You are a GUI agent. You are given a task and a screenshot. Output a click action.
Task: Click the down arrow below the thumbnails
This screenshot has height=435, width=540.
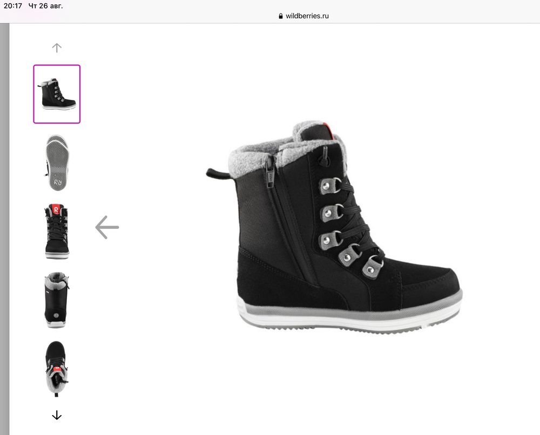pos(57,416)
